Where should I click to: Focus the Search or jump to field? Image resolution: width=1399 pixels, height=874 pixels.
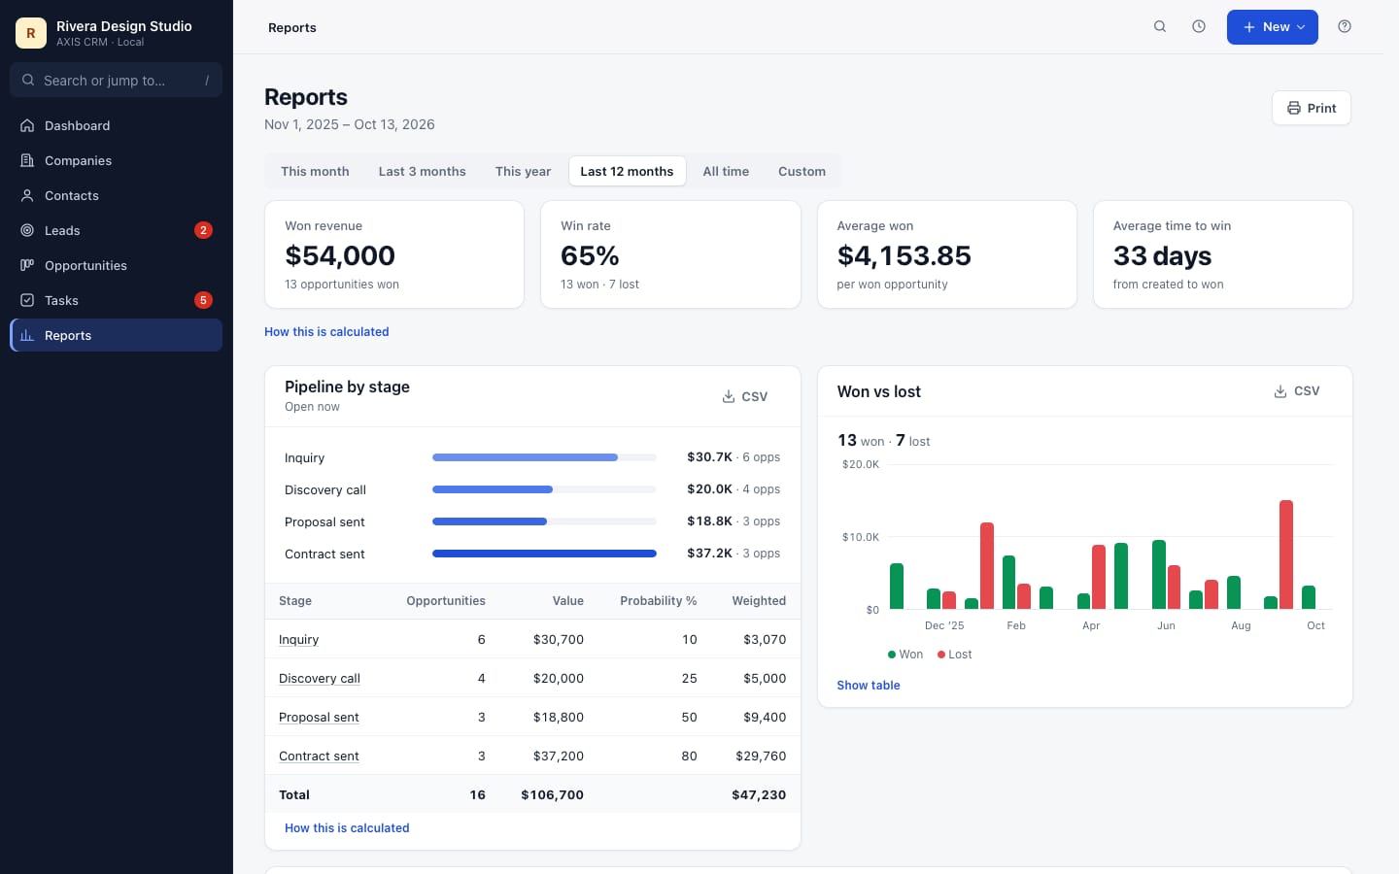pyautogui.click(x=116, y=81)
